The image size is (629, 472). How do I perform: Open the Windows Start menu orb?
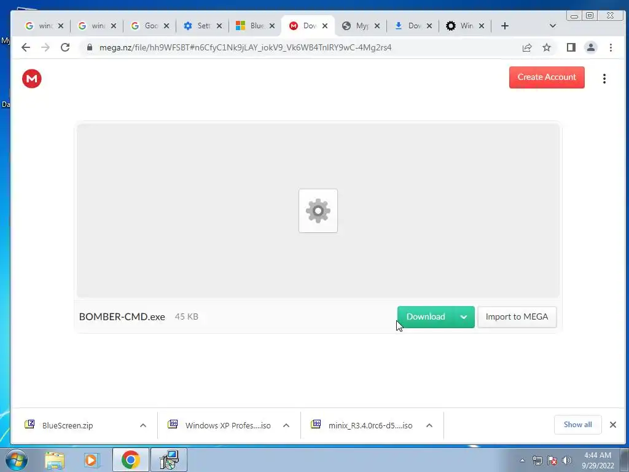tap(17, 460)
